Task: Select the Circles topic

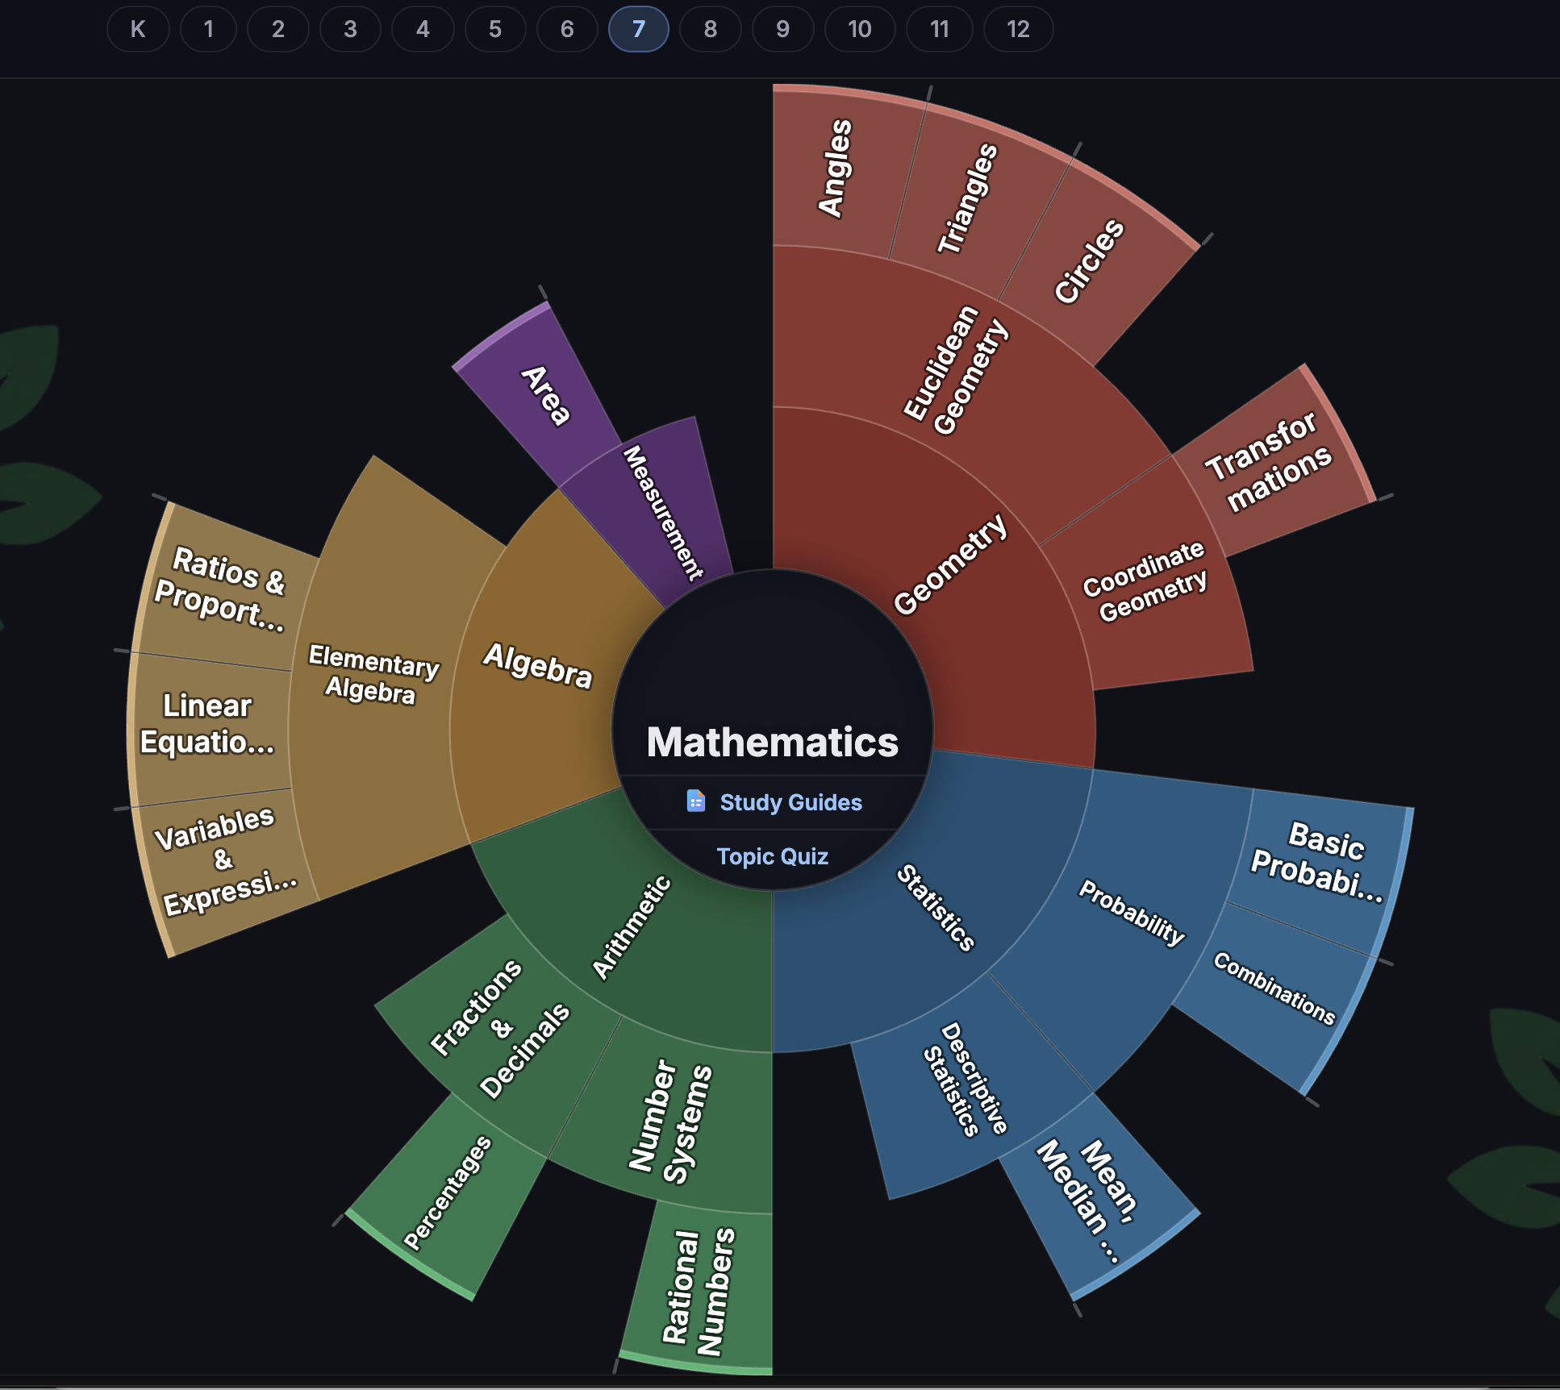Action: 1089,262
